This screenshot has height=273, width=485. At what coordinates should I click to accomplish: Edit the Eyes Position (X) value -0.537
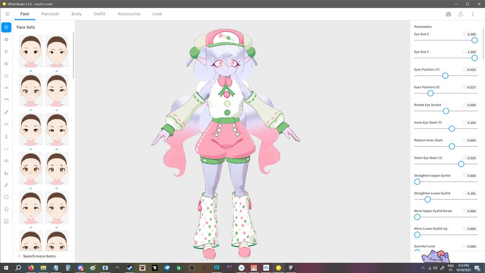pos(470,87)
